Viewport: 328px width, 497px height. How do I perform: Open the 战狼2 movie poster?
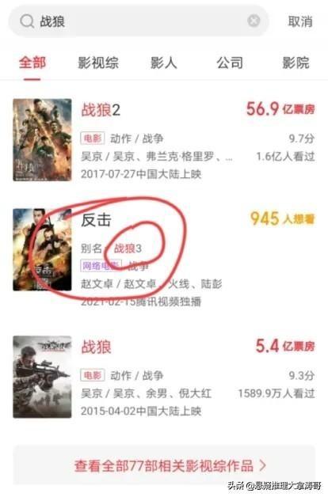pos(42,140)
